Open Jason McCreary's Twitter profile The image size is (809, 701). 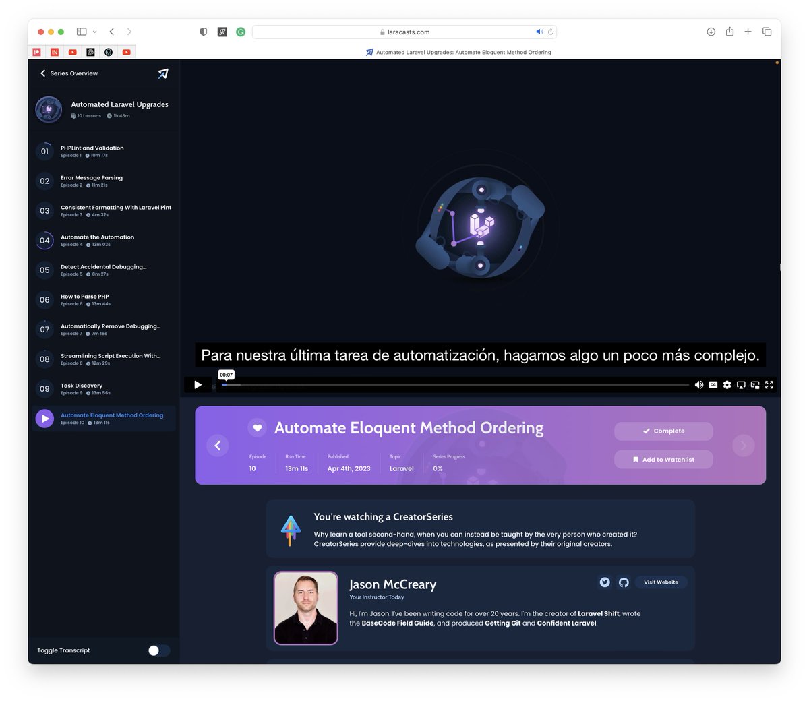pos(605,582)
